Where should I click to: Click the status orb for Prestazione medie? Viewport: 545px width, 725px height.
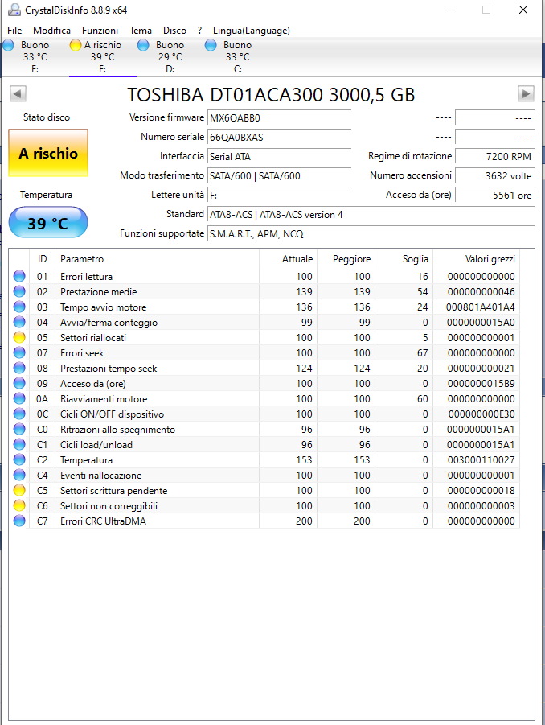tap(19, 291)
